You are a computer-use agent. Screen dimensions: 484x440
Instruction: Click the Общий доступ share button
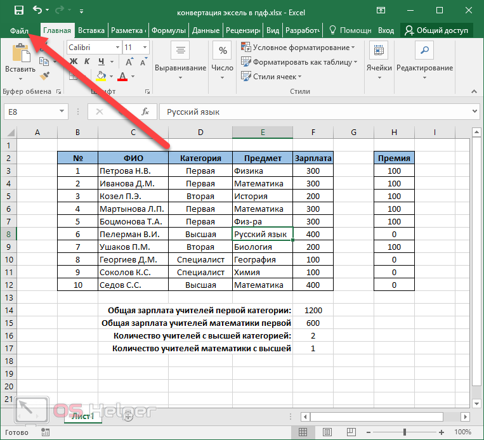436,30
